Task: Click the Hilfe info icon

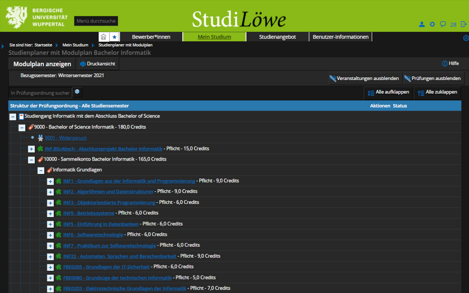Action: [x=444, y=64]
